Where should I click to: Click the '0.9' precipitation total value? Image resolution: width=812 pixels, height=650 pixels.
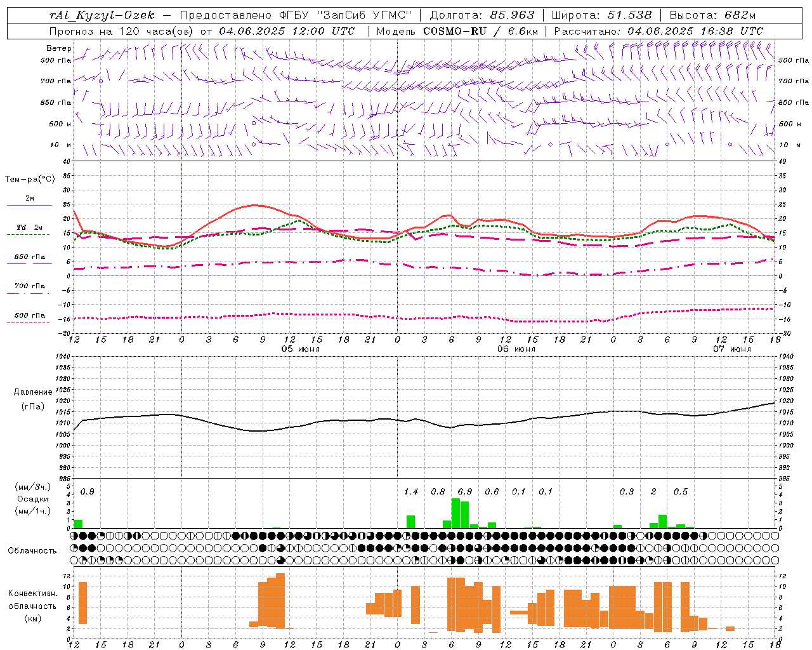click(88, 491)
